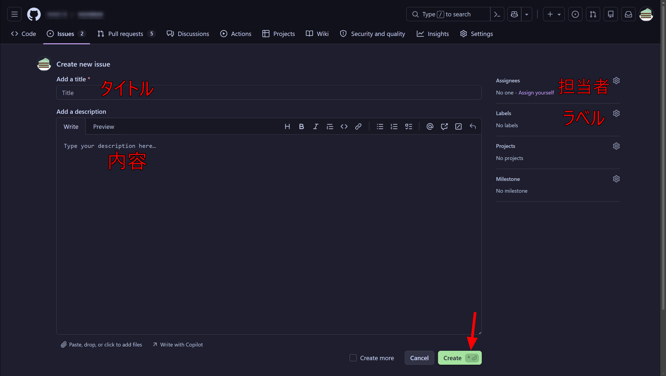Click Paste, drop, or click to add files
Screen dimensions: 666x376
pyautogui.click(x=101, y=345)
